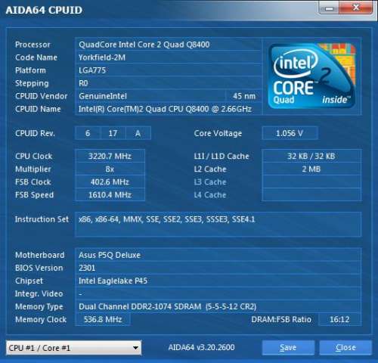Click the Dual Channel DDR2-1074 SDRAM value
Image resolution: width=378 pixels, height=363 pixels.
pyautogui.click(x=168, y=307)
